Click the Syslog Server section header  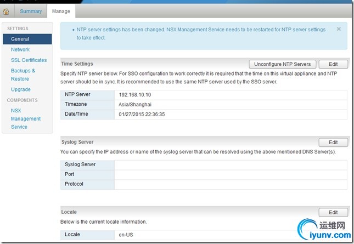[x=77, y=142]
